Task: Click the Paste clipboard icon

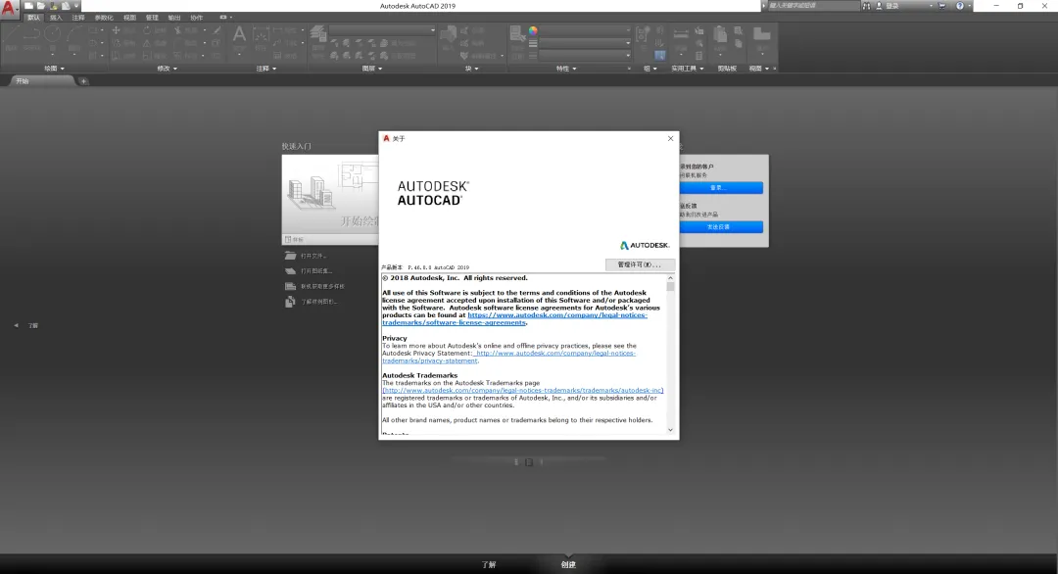Action: (x=722, y=36)
